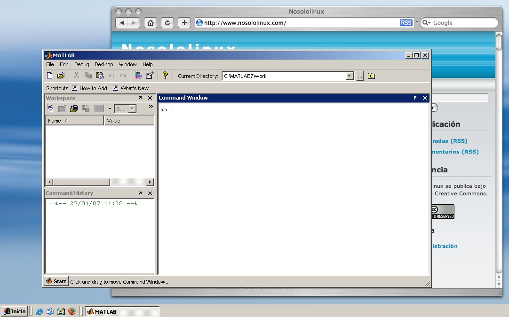
Task: Open the Debug menu
Action: [81, 64]
